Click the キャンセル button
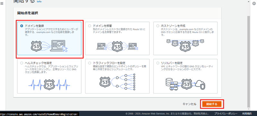Screen dimensions: 257x116 (189, 104)
